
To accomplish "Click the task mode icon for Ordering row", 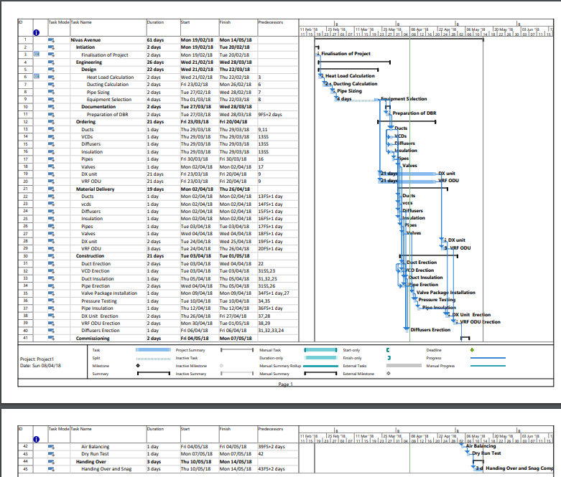I will coord(51,122).
